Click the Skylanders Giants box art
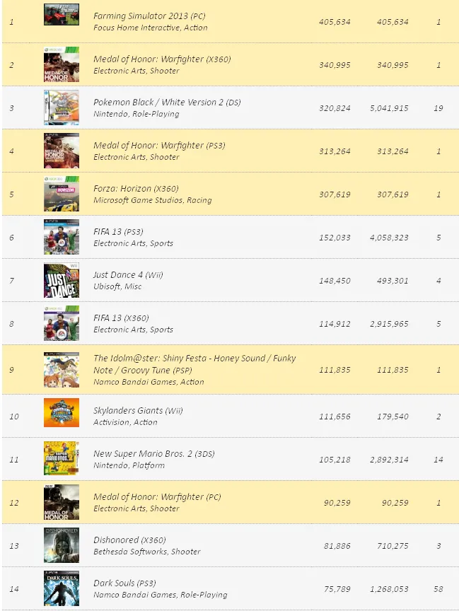The image size is (459, 611). (x=62, y=413)
